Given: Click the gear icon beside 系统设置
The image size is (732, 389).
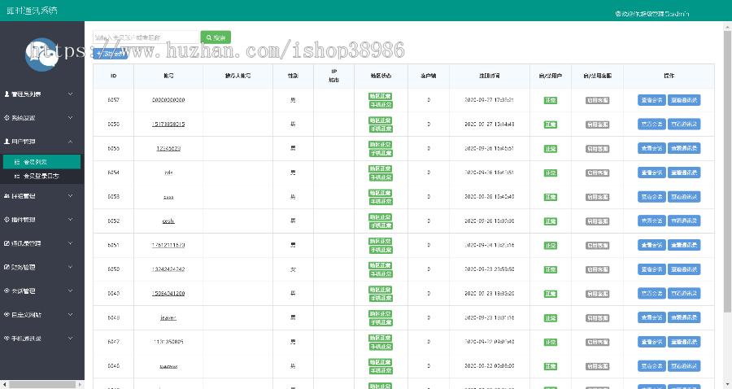Looking at the screenshot, I should (7, 118).
